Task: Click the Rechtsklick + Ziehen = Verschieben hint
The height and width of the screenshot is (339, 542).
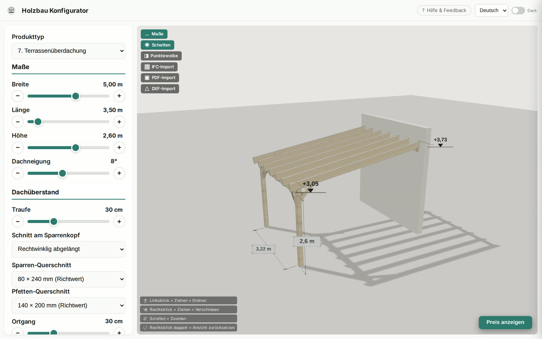Action: (188, 310)
